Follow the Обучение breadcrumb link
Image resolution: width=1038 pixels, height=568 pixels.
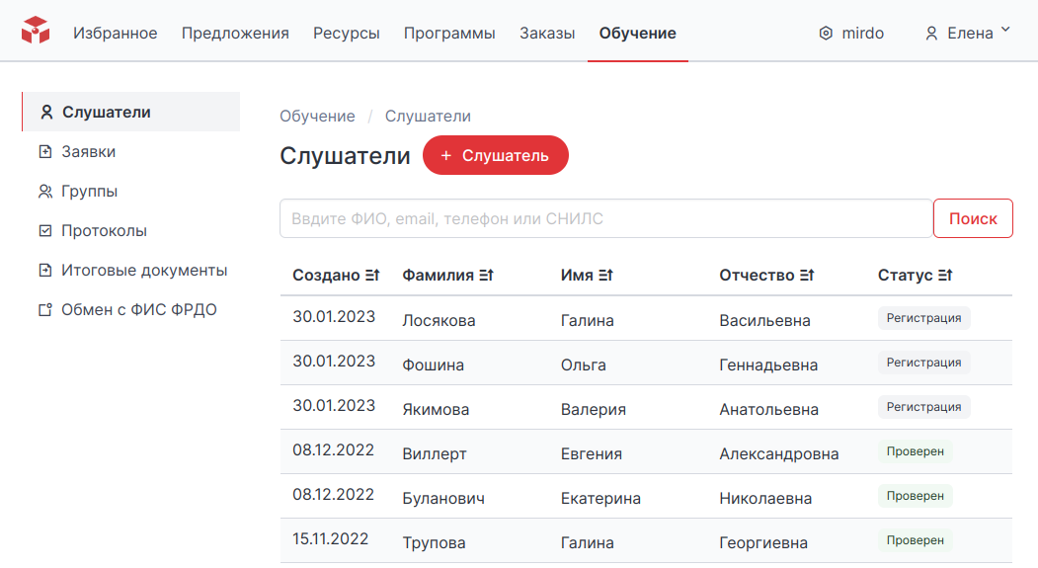pos(317,117)
